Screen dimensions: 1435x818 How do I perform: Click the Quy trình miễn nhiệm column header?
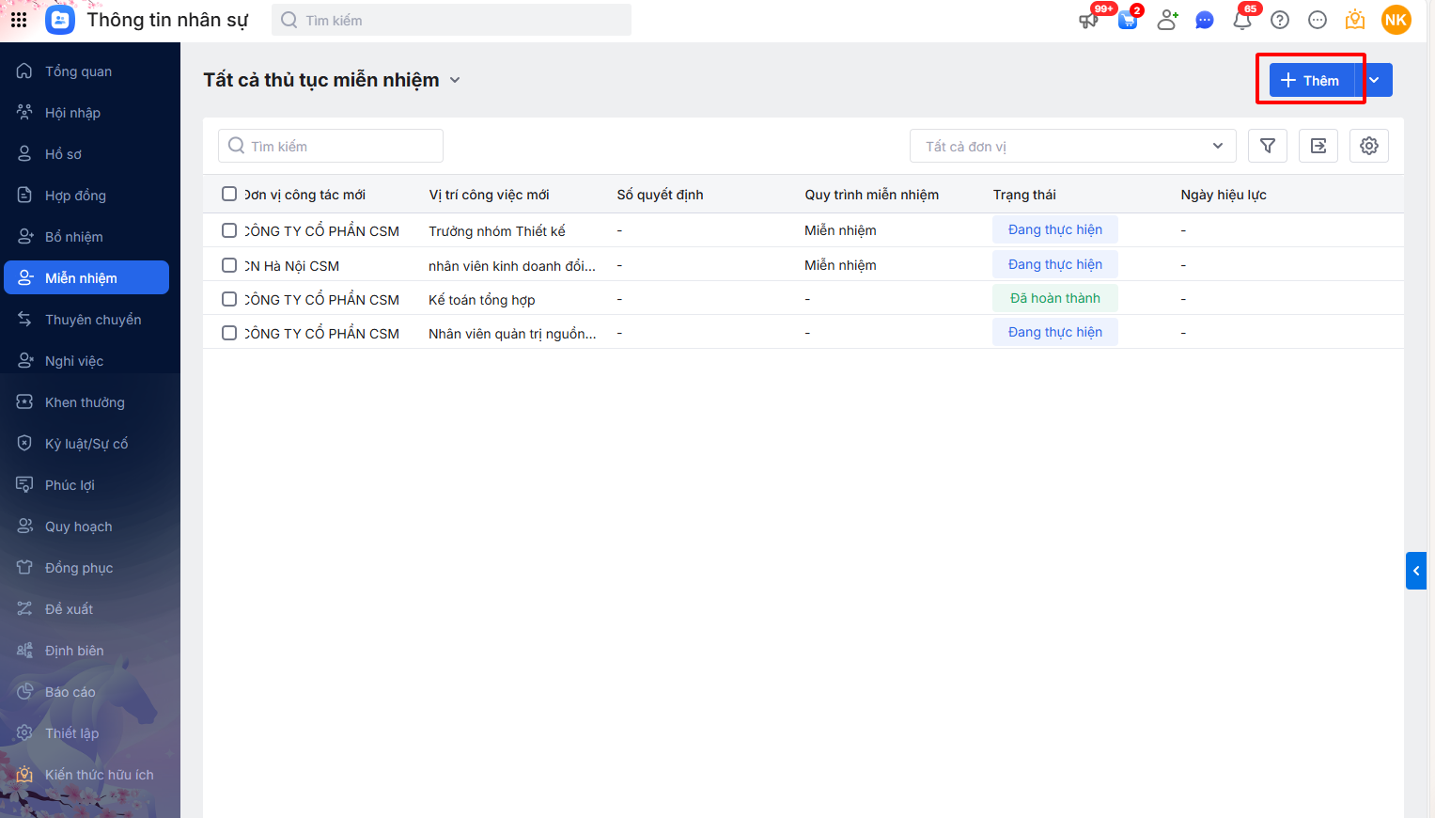(x=871, y=195)
